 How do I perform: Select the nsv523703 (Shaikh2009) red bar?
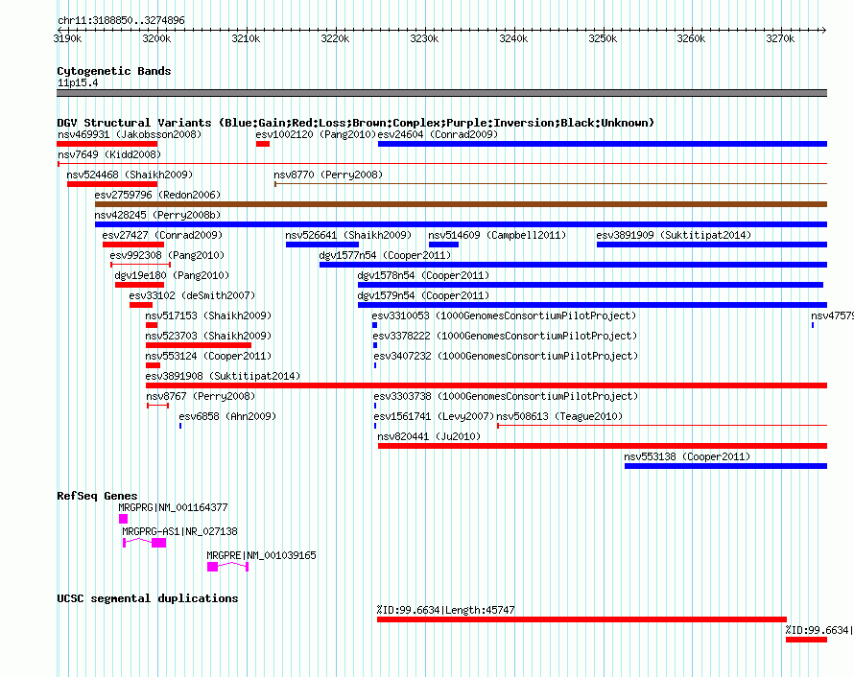click(199, 345)
